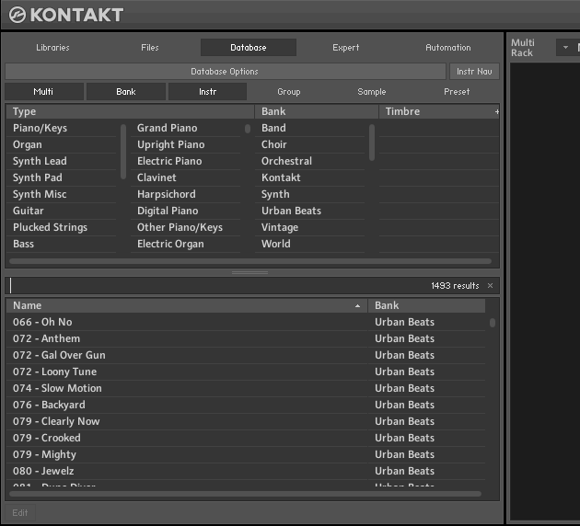Toggle the Instr filter
This screenshot has width=580, height=526.
(x=207, y=92)
